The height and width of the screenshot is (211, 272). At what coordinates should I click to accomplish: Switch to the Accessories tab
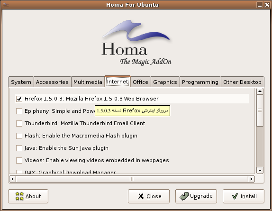52,82
